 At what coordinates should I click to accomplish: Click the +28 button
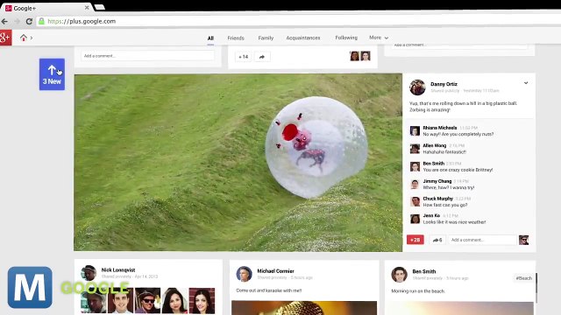[x=415, y=240]
